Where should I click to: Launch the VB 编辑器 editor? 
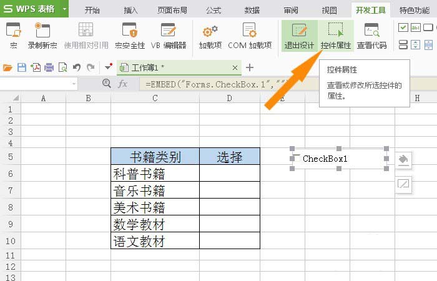167,31
